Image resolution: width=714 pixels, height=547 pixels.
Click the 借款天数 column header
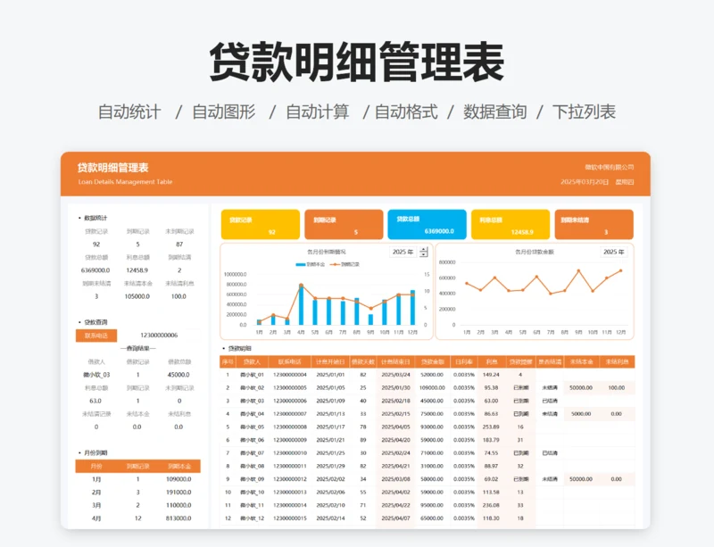[x=363, y=362]
